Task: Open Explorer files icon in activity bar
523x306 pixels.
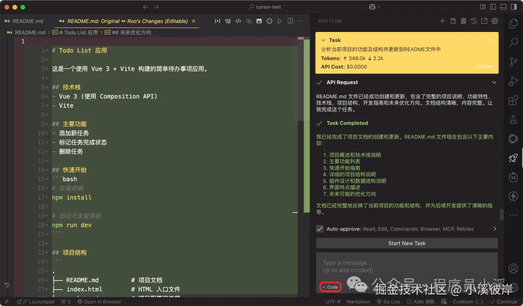Action: click(x=513, y=24)
